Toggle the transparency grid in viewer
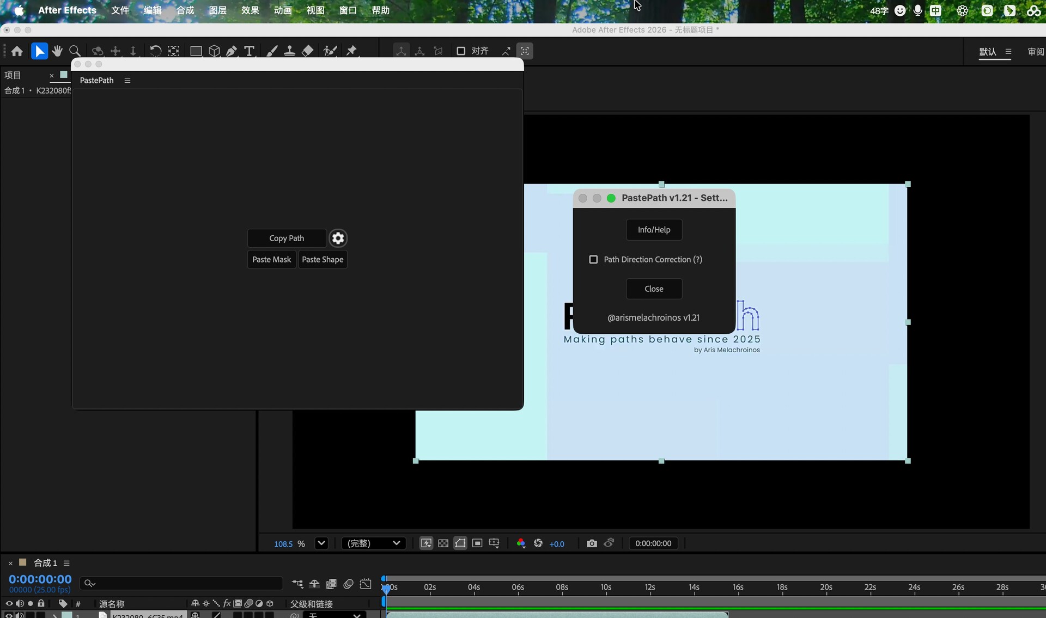Image resolution: width=1046 pixels, height=618 pixels. click(x=443, y=543)
